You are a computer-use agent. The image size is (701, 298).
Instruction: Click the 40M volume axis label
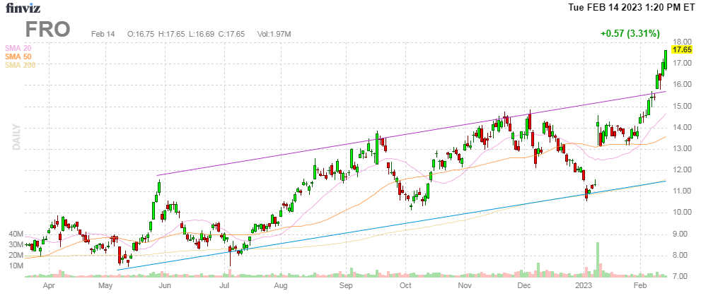coord(16,234)
